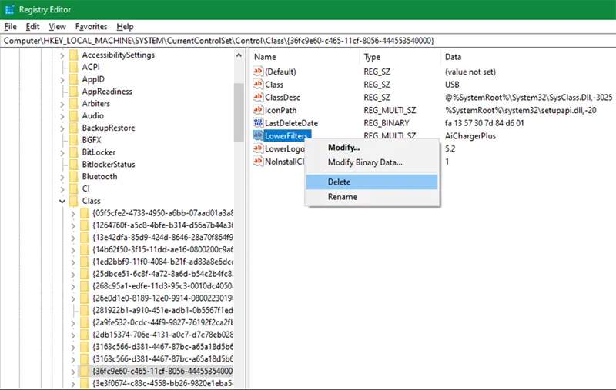Expand the BackupRestore key arrow
Viewport: 616px width, 390px height.
62,128
